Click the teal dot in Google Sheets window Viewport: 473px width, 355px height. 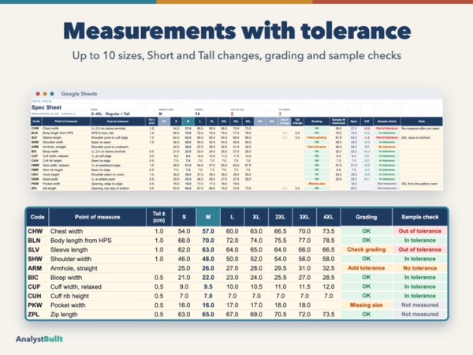(x=52, y=94)
